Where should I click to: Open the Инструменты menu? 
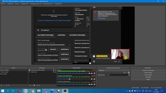[x=48, y=4]
